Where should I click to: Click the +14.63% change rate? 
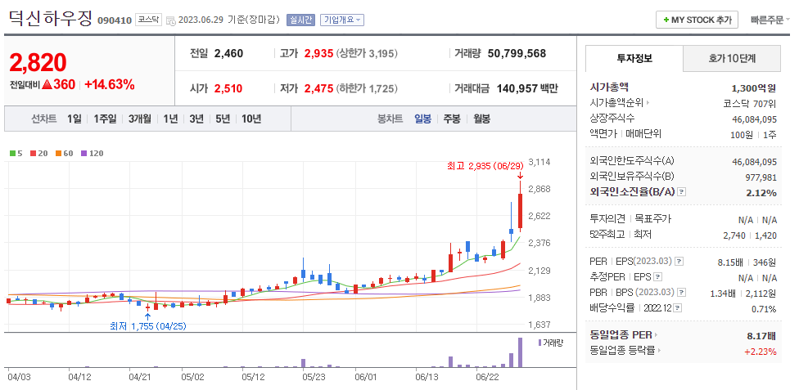[x=109, y=85]
